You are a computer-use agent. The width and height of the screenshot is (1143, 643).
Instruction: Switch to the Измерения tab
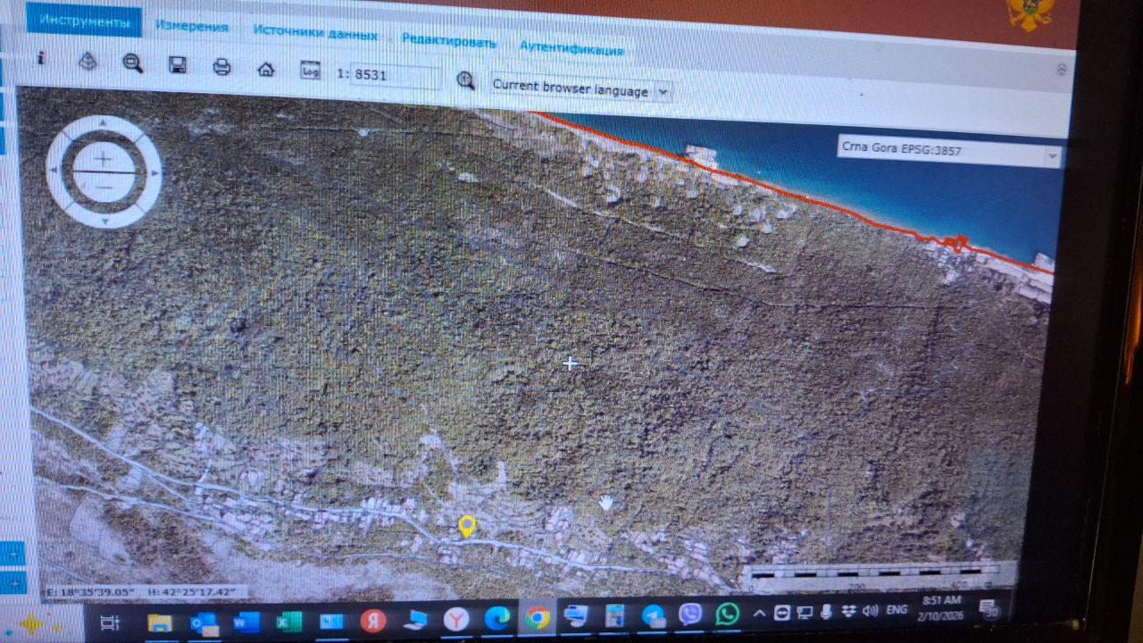(191, 27)
